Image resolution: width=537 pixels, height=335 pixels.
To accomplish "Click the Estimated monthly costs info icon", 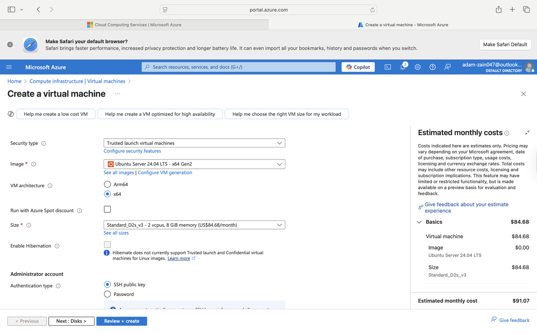I will (x=507, y=133).
